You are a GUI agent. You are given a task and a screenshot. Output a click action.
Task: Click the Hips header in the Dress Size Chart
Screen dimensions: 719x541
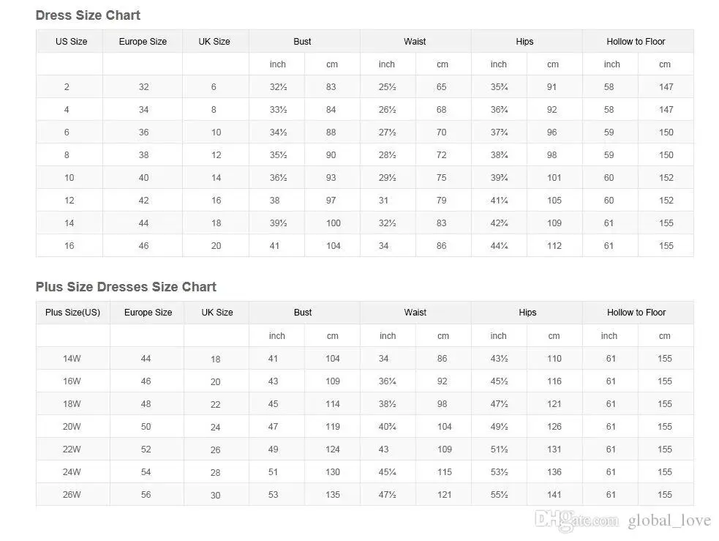[524, 41]
